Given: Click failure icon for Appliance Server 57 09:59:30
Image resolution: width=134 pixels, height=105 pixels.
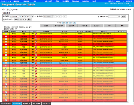Looking at the screenshot, I should [36, 52].
